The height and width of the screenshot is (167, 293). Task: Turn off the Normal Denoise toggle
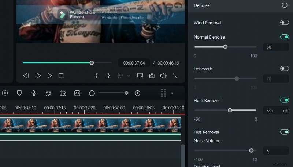285,37
